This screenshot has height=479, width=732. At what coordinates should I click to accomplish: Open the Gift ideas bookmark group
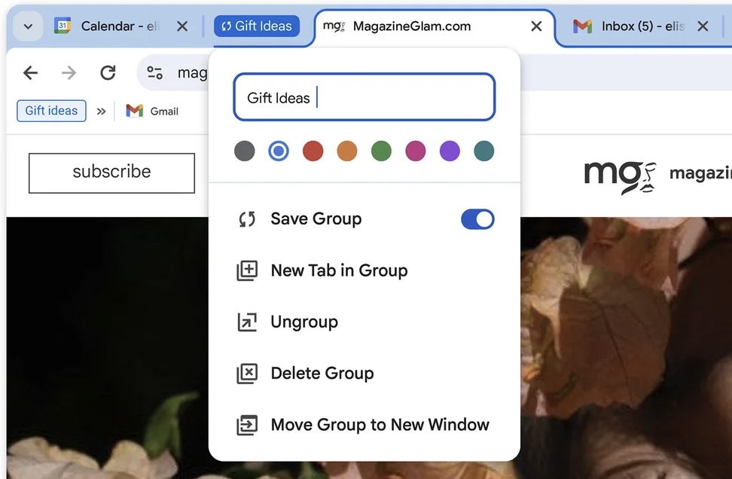point(51,111)
